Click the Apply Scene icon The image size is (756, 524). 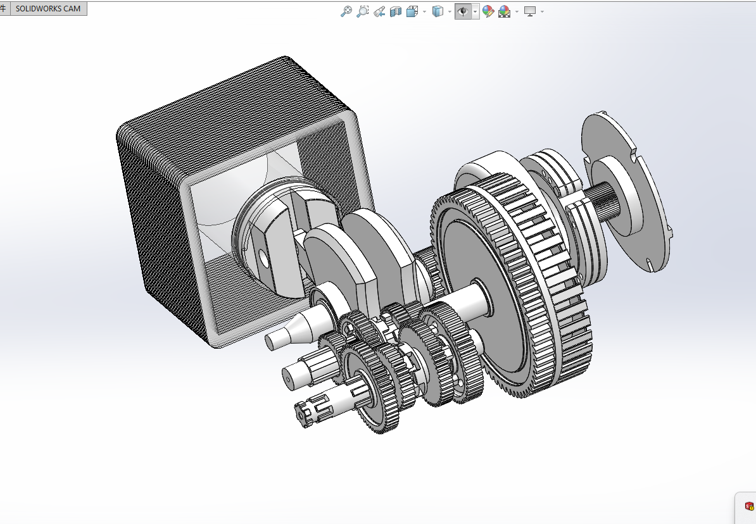point(505,11)
